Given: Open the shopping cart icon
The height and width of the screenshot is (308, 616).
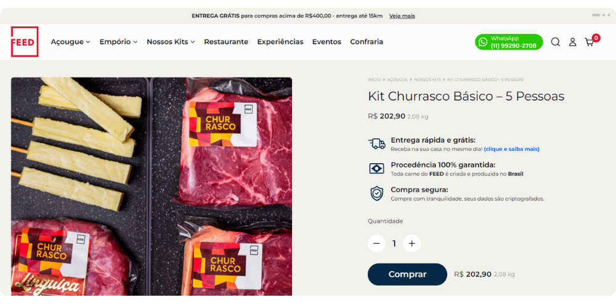Looking at the screenshot, I should coord(590,42).
